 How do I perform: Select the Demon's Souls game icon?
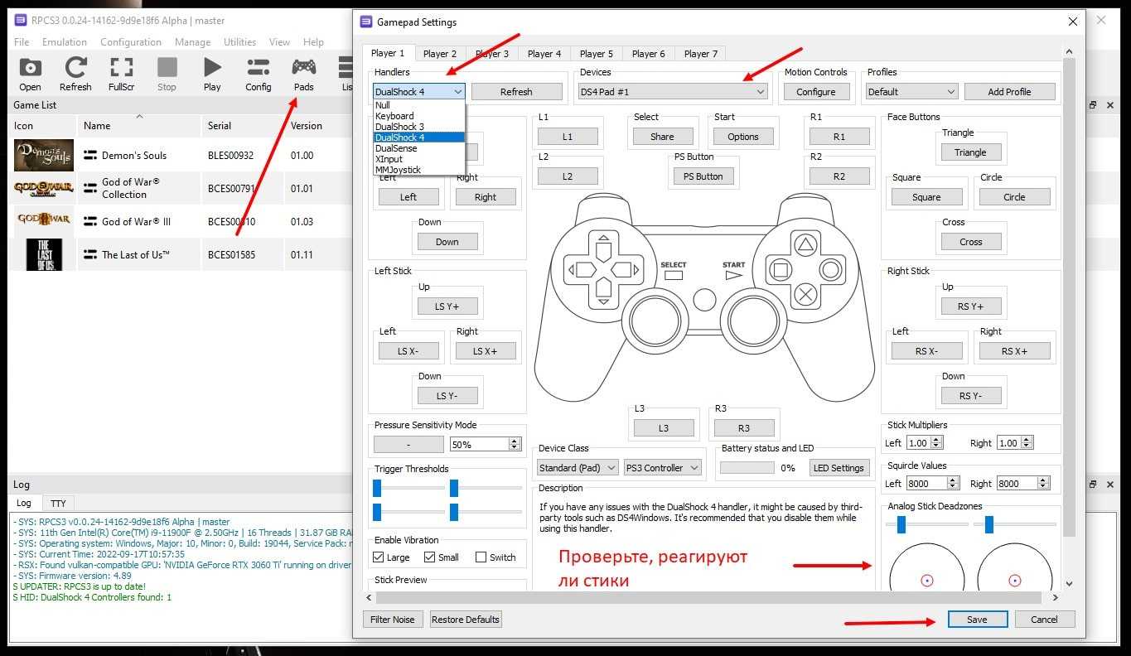44,155
